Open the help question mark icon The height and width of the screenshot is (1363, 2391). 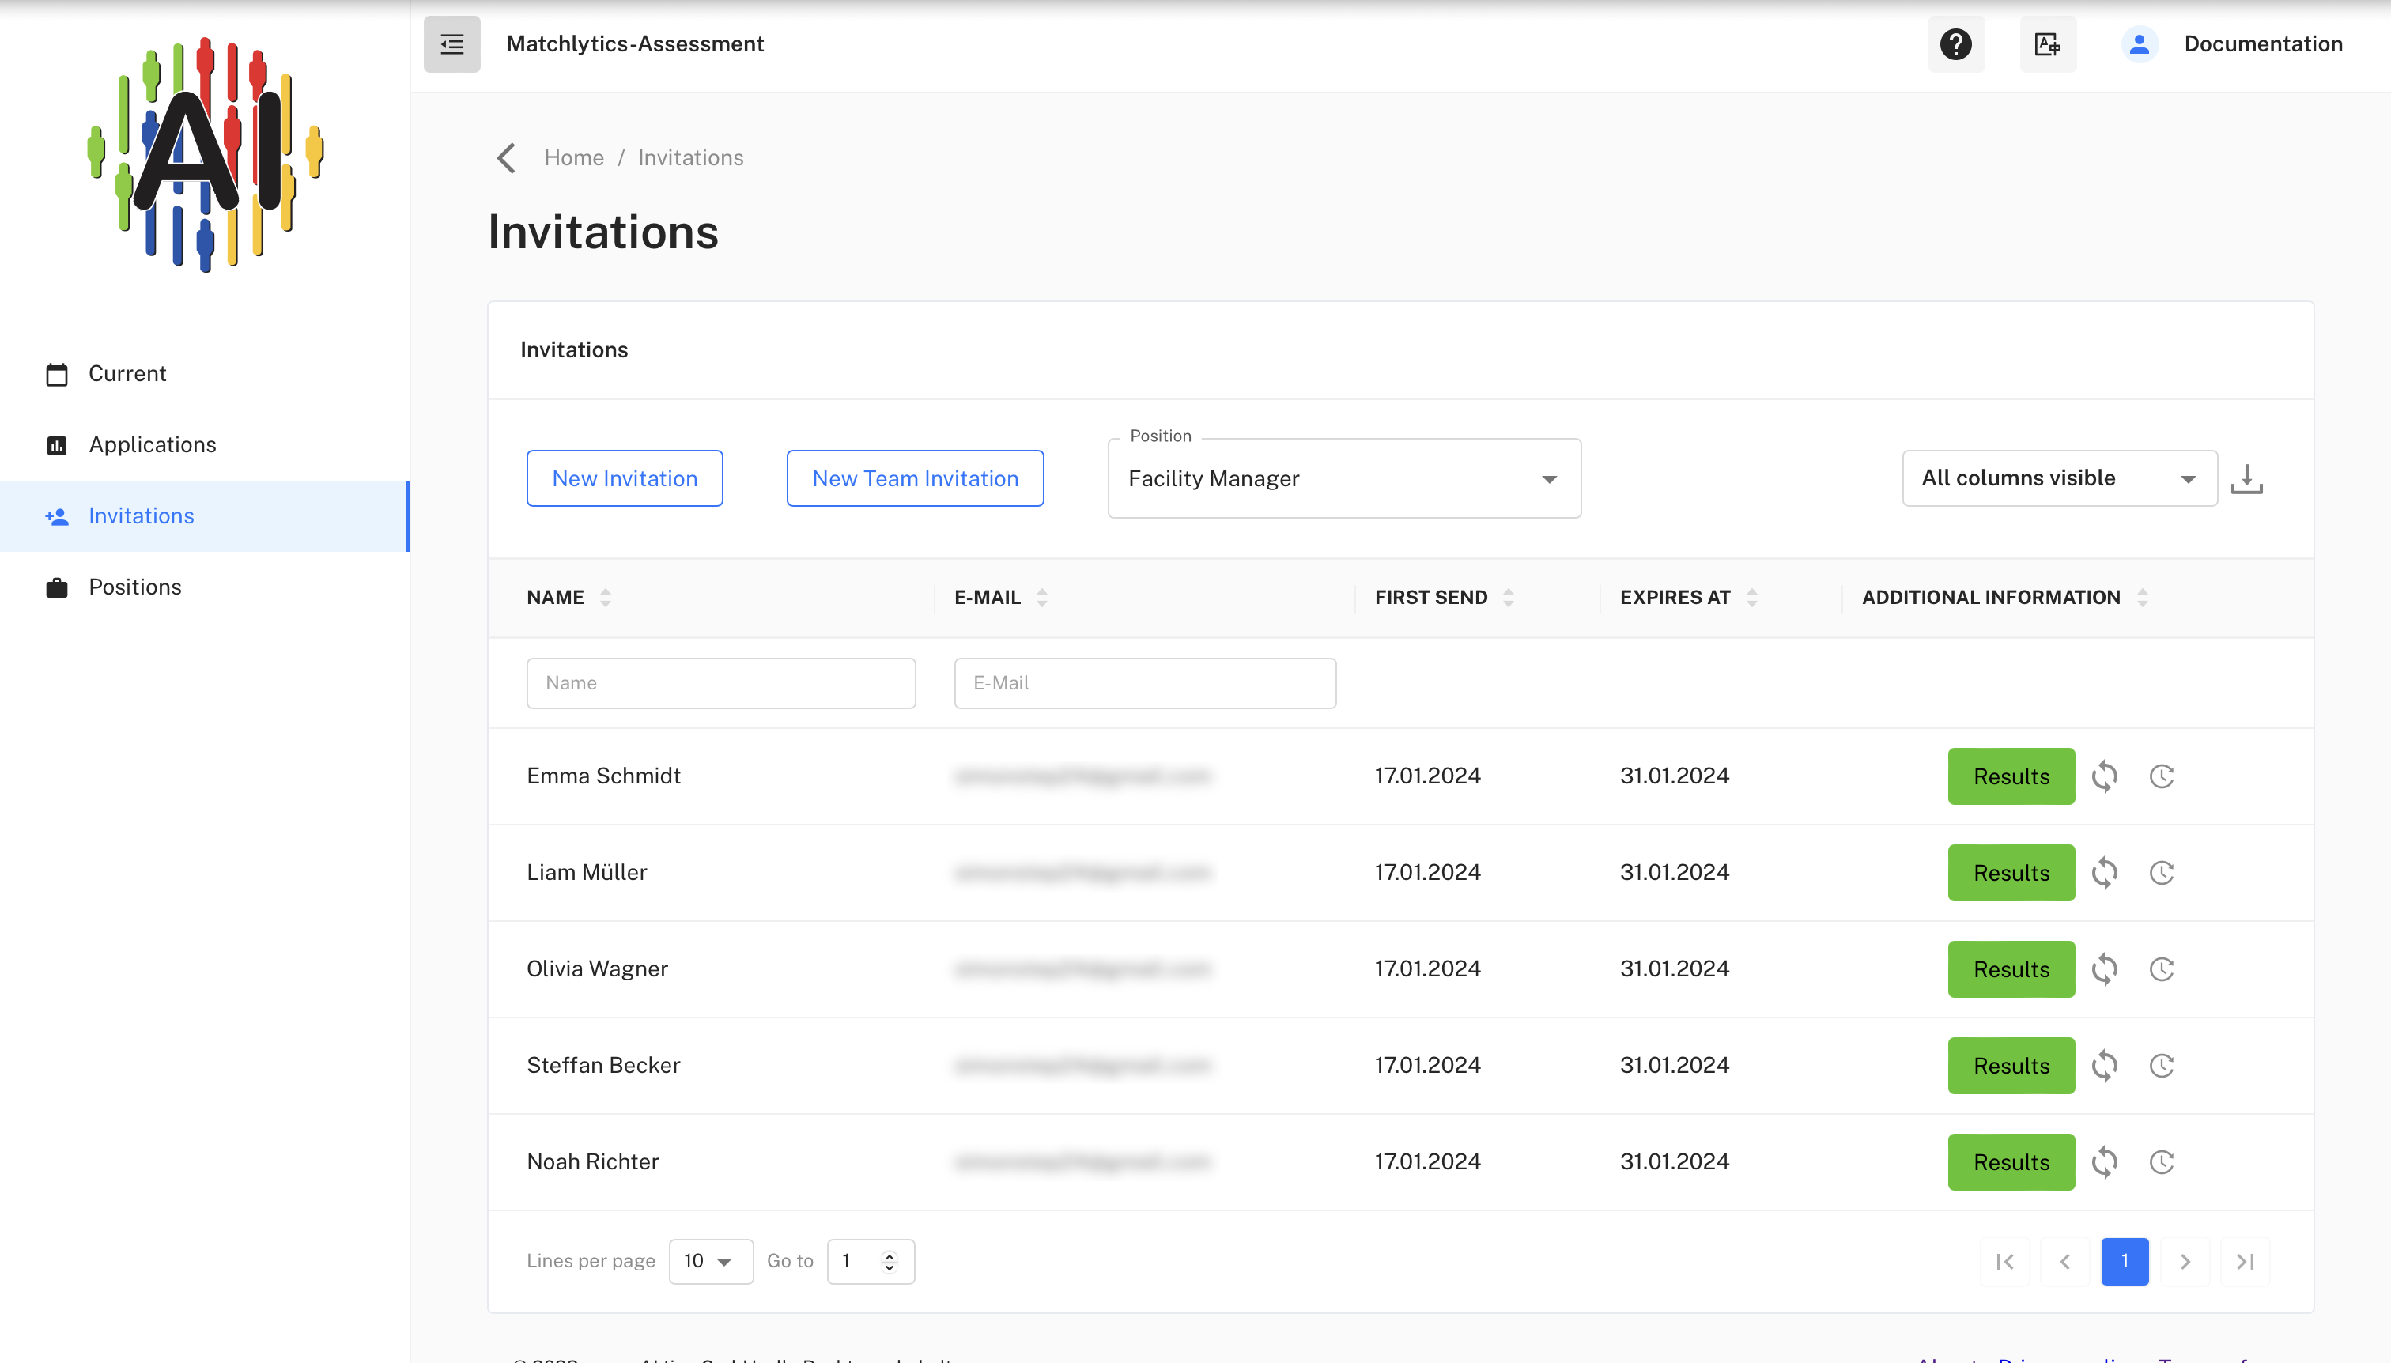[1955, 44]
